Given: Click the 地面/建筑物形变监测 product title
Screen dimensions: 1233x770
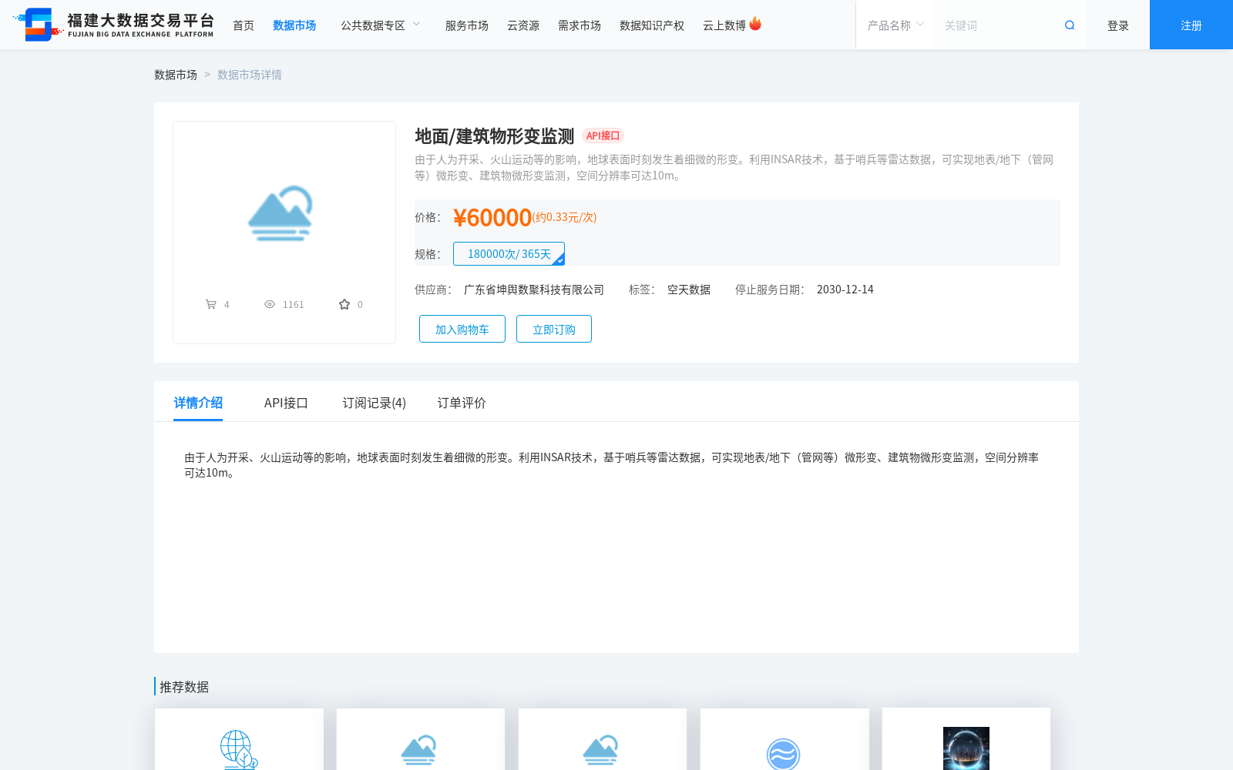Looking at the screenshot, I should [x=495, y=136].
